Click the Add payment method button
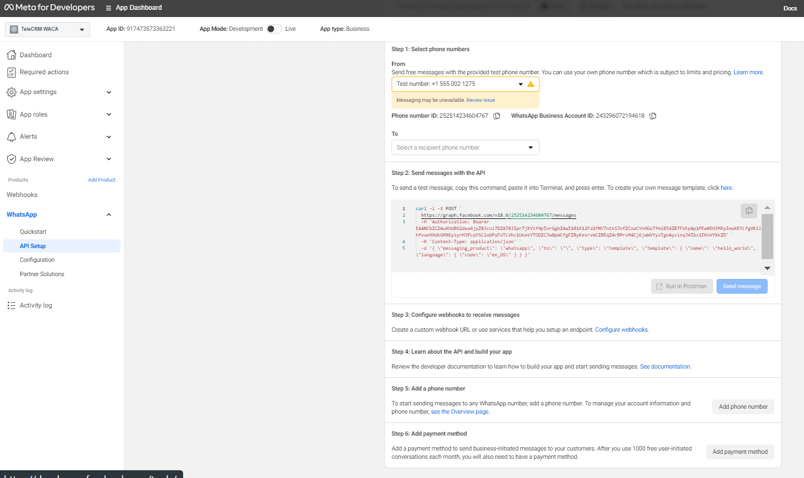Image resolution: width=804 pixels, height=478 pixels. coord(740,452)
